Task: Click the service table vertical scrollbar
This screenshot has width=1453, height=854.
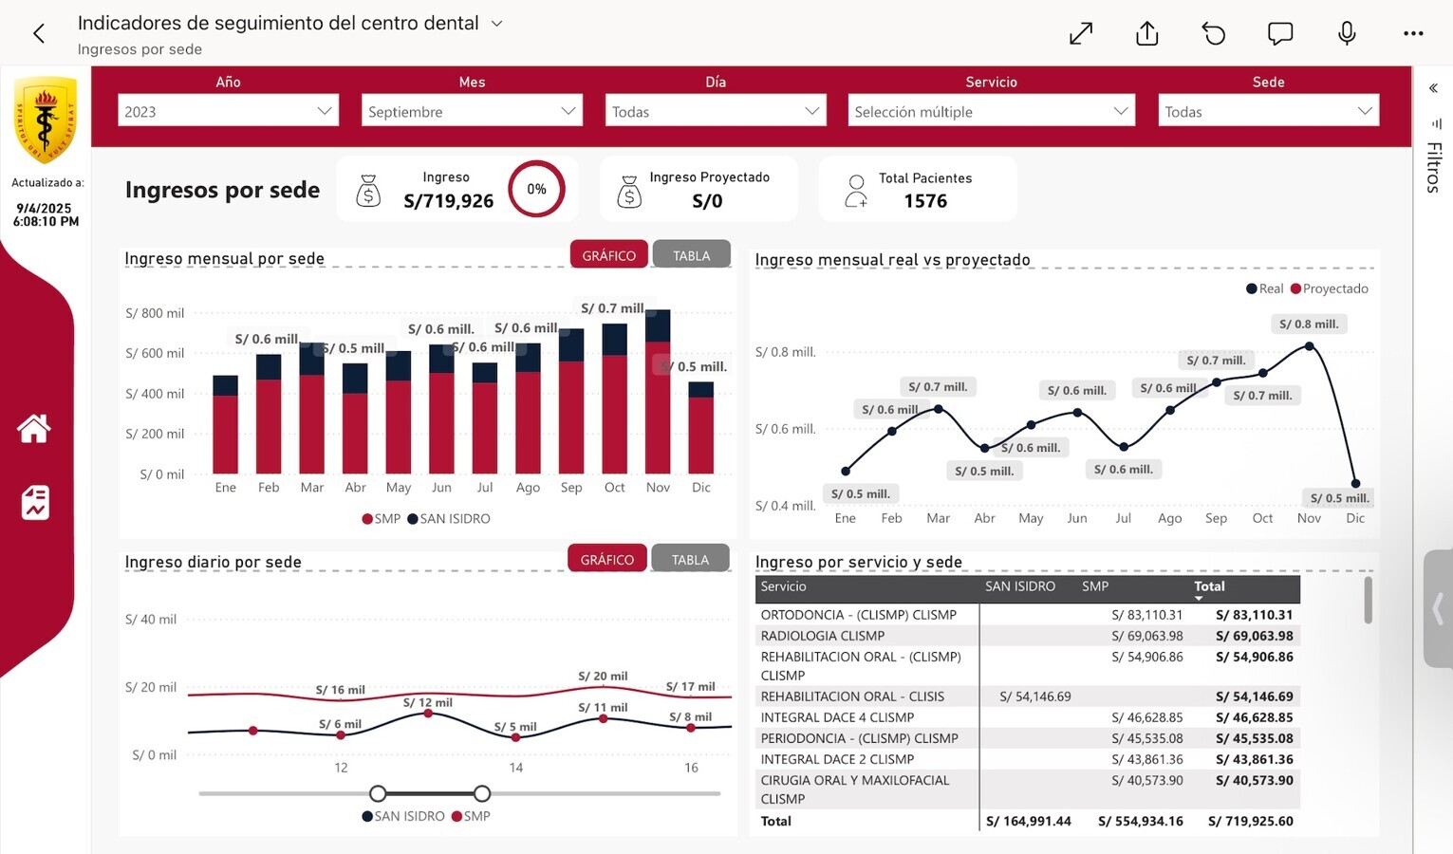Action: pyautogui.click(x=1368, y=601)
